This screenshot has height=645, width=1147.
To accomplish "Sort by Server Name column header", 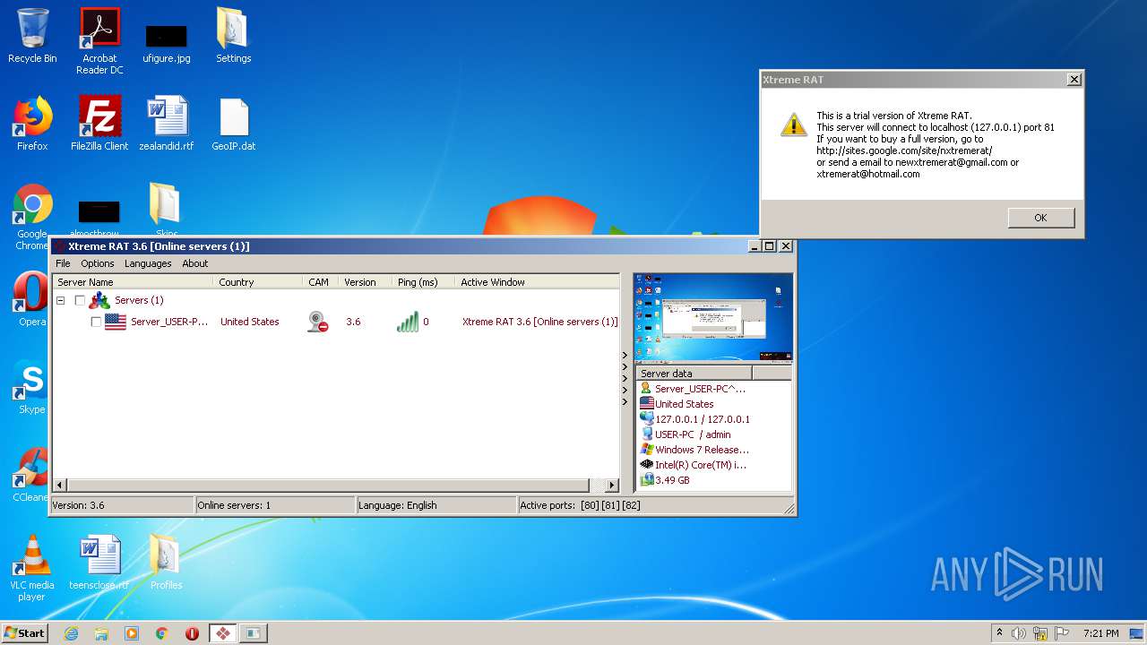I will click(133, 281).
